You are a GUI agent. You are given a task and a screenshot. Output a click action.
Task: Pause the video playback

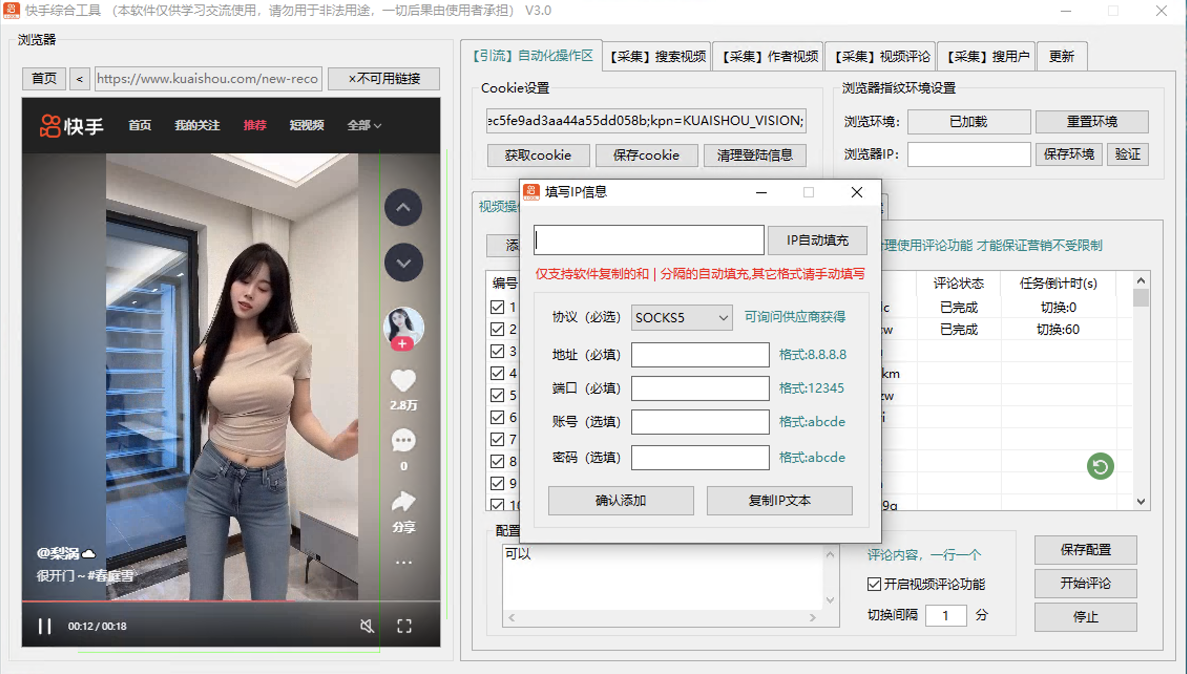pos(45,626)
